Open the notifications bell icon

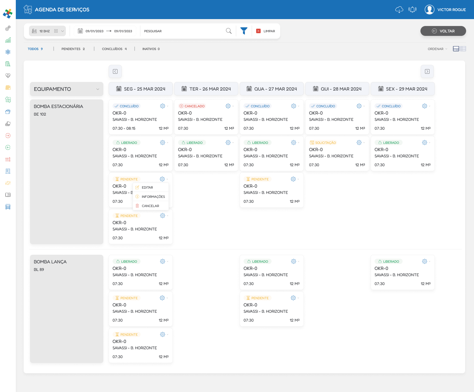tap(412, 10)
